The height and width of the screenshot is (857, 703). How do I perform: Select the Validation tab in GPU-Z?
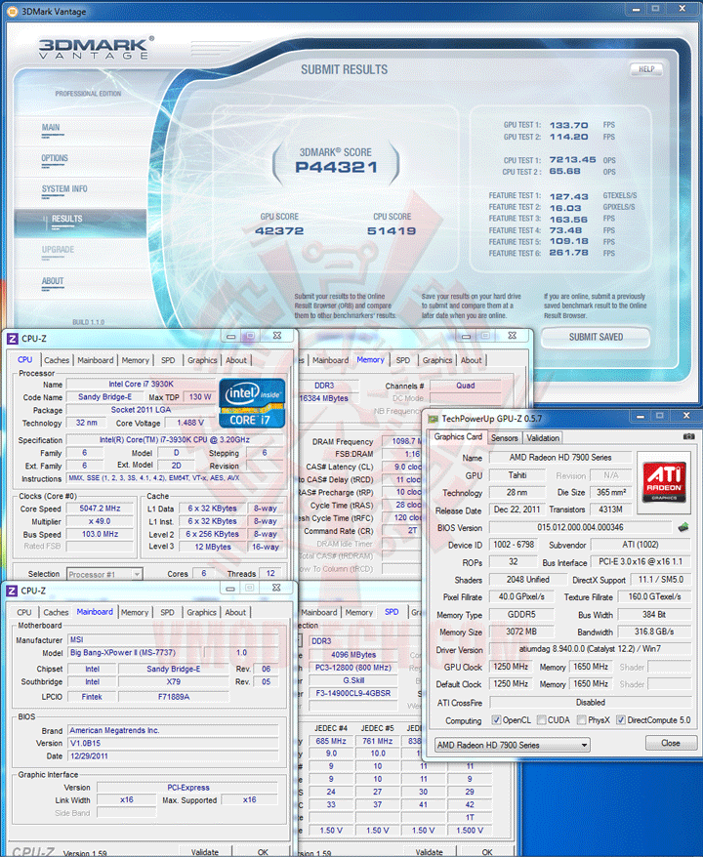543,438
